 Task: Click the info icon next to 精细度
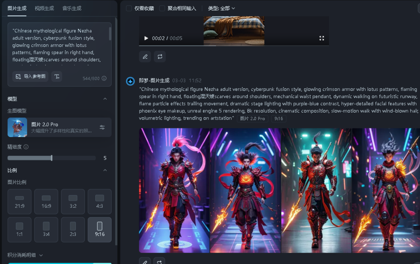tap(26, 147)
